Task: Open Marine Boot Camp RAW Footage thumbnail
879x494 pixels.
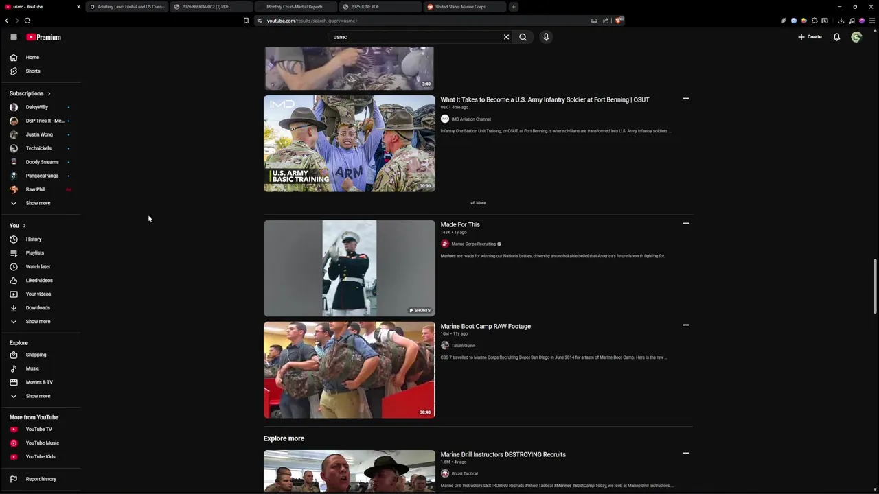Action: pos(350,370)
